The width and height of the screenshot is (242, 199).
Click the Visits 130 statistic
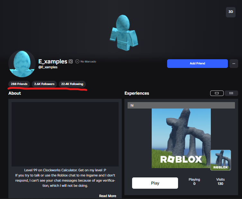coord(220,182)
